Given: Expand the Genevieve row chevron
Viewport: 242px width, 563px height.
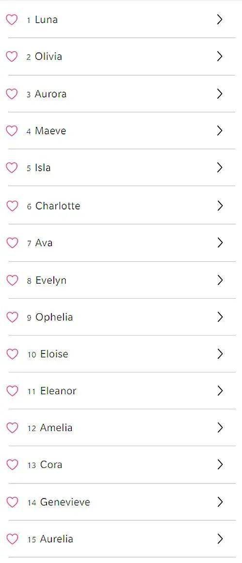Looking at the screenshot, I should (220, 502).
